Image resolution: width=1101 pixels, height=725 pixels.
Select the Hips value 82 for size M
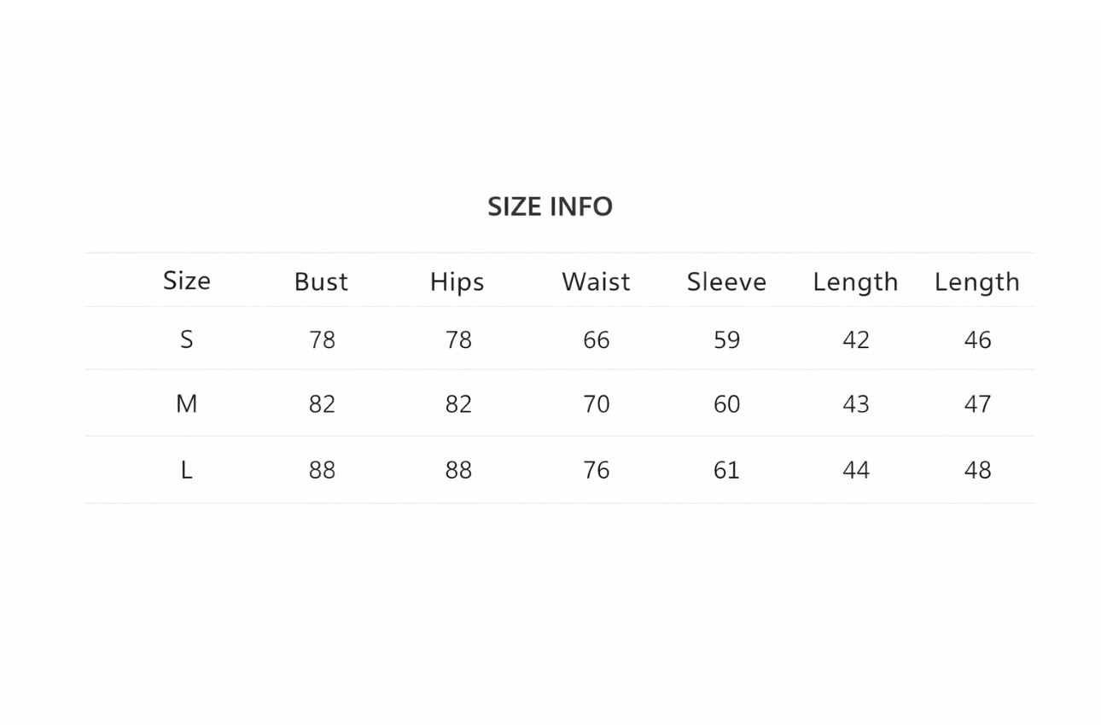click(x=458, y=403)
